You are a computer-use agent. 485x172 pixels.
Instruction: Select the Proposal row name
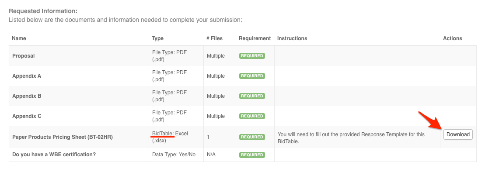[24, 56]
